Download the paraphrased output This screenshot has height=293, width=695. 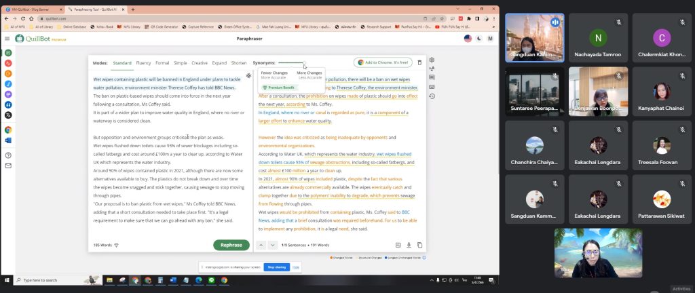(409, 245)
